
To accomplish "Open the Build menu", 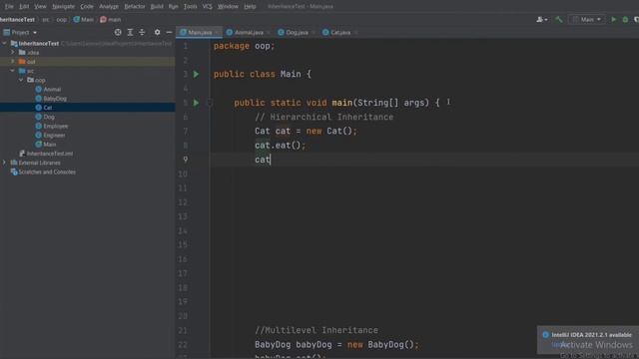I will click(x=157, y=7).
